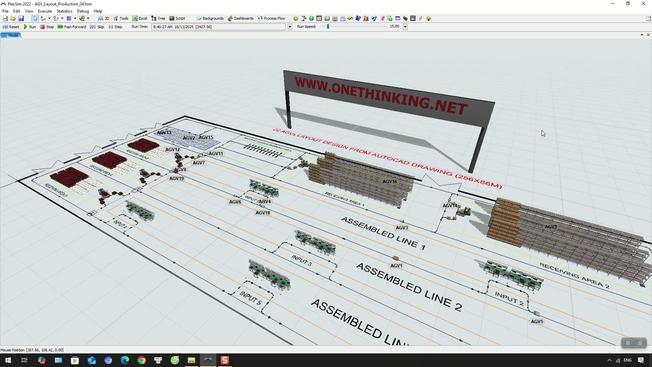This screenshot has width=652, height=367.
Task: Select the standard pointer mode tool
Action: click(x=35, y=18)
